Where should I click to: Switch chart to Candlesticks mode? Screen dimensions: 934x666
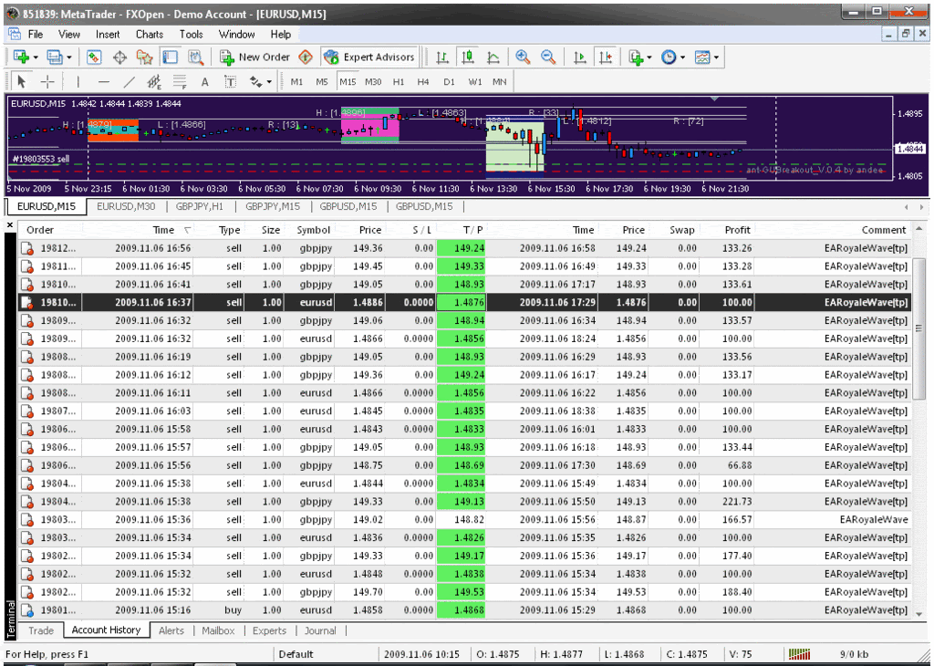468,57
